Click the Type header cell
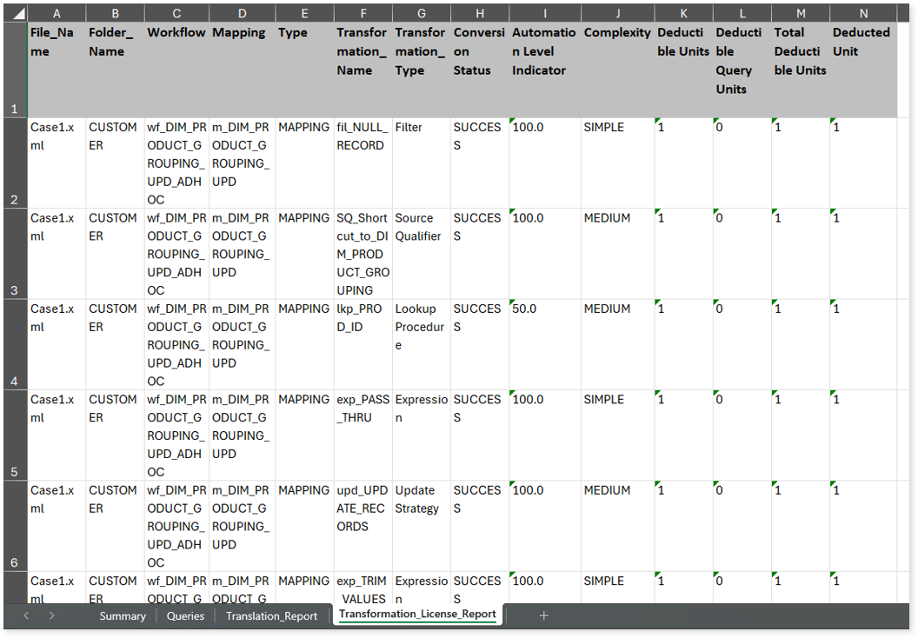 tap(304, 70)
